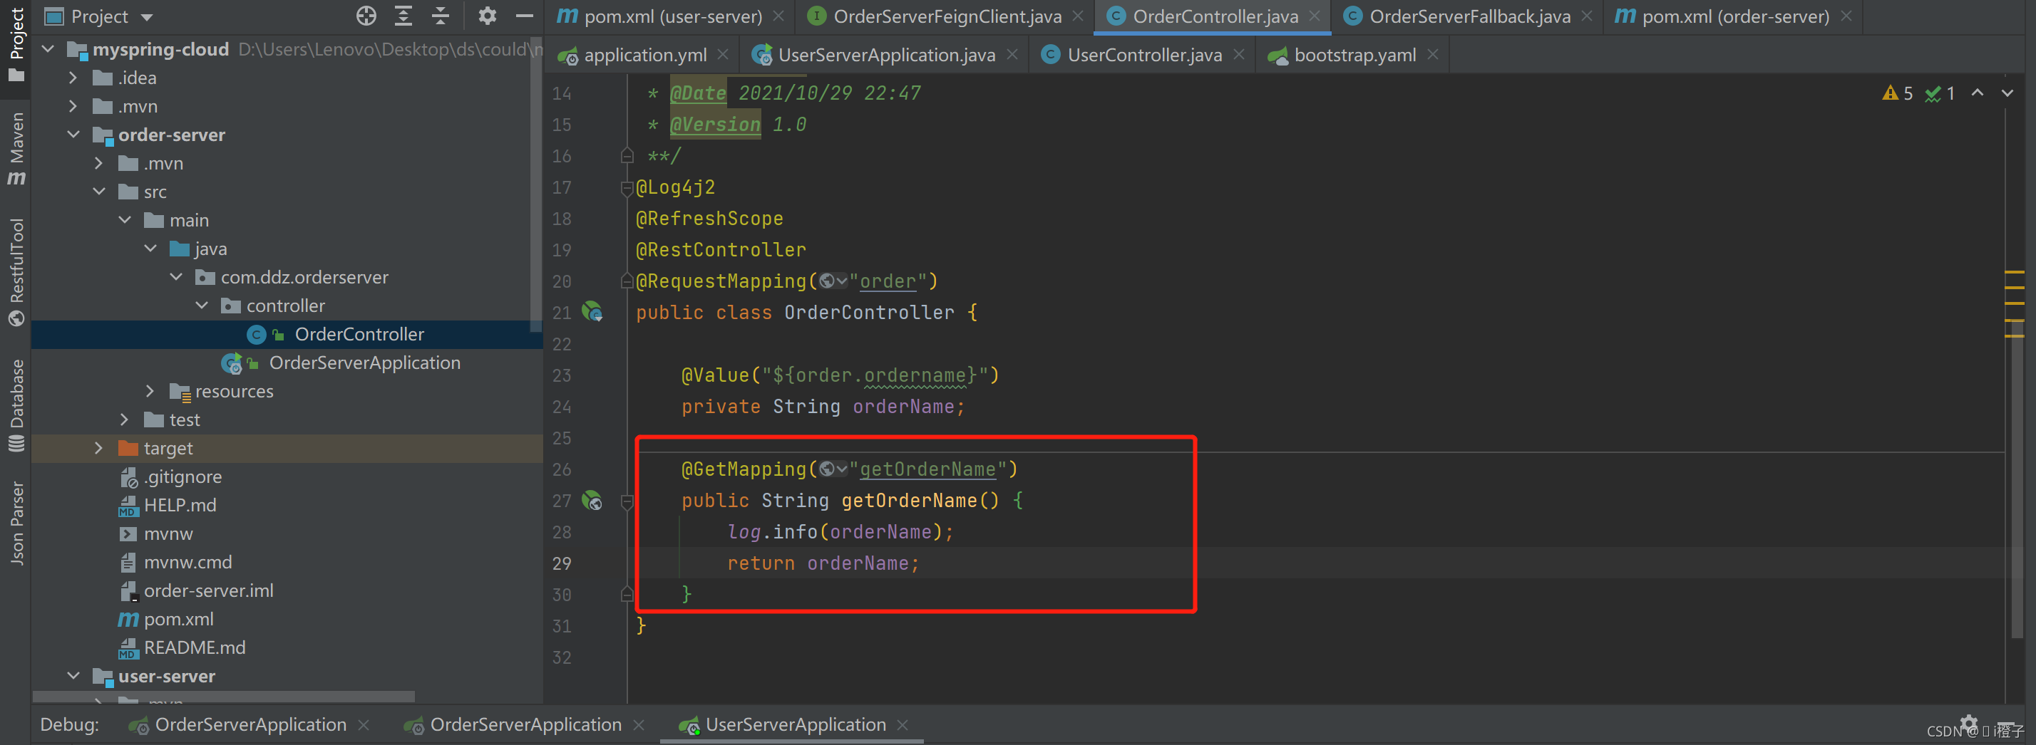Viewport: 2036px width, 745px height.
Task: Click the typo check indicator showing 1
Action: click(x=1940, y=93)
